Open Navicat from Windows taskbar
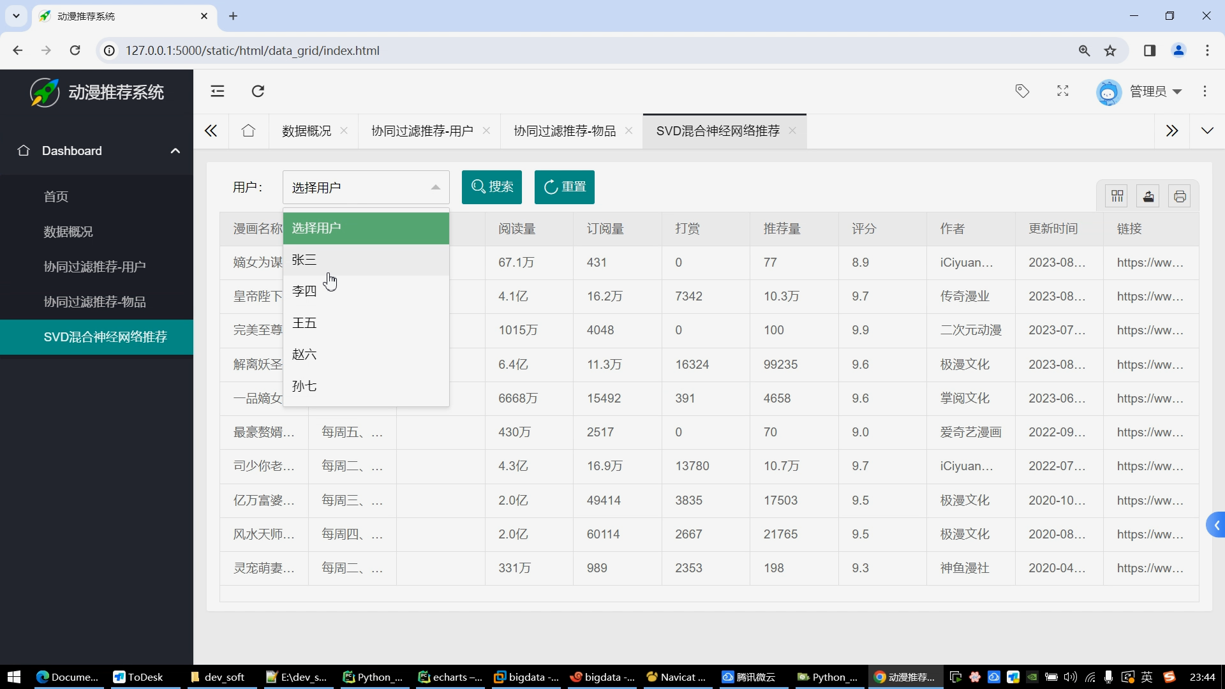Image resolution: width=1225 pixels, height=689 pixels. 676,677
